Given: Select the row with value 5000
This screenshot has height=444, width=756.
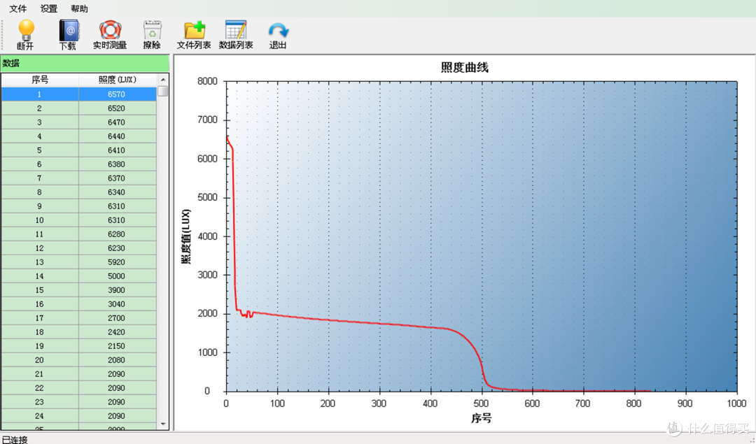Looking at the screenshot, I should tap(78, 276).
